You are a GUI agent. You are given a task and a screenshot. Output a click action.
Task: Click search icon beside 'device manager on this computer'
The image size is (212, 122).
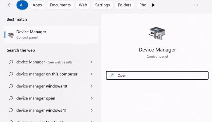point(11,74)
